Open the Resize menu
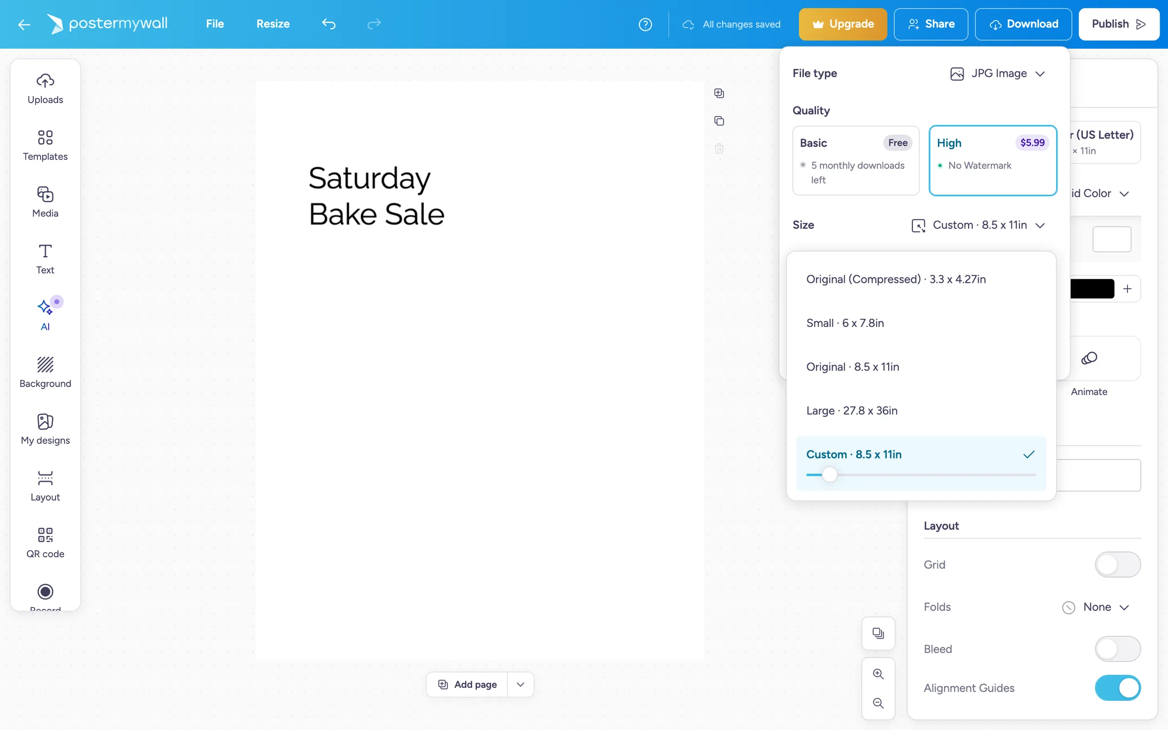 pyautogui.click(x=273, y=24)
